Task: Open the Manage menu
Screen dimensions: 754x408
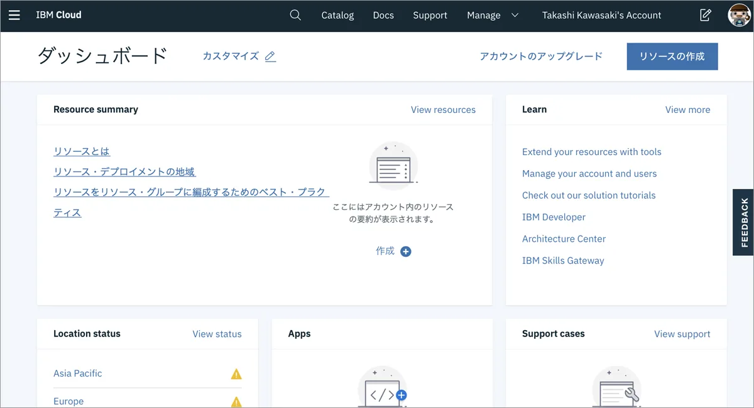Action: point(484,15)
